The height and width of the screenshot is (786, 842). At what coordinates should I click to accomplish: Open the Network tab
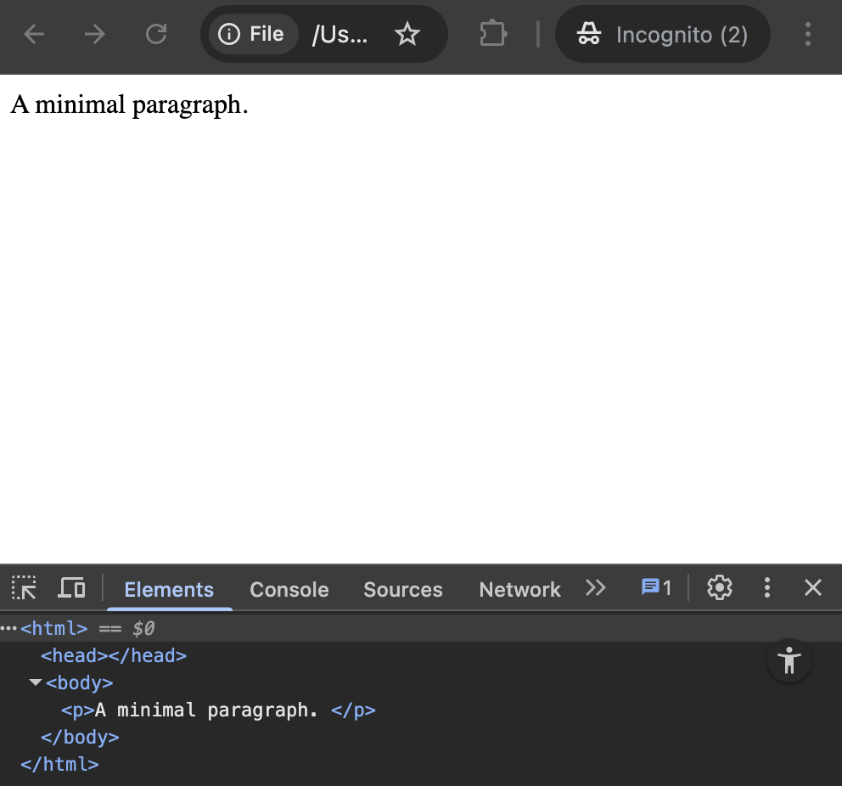519,589
